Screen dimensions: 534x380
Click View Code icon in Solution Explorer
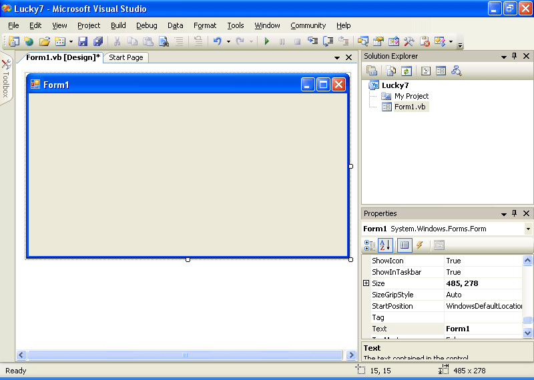point(425,71)
